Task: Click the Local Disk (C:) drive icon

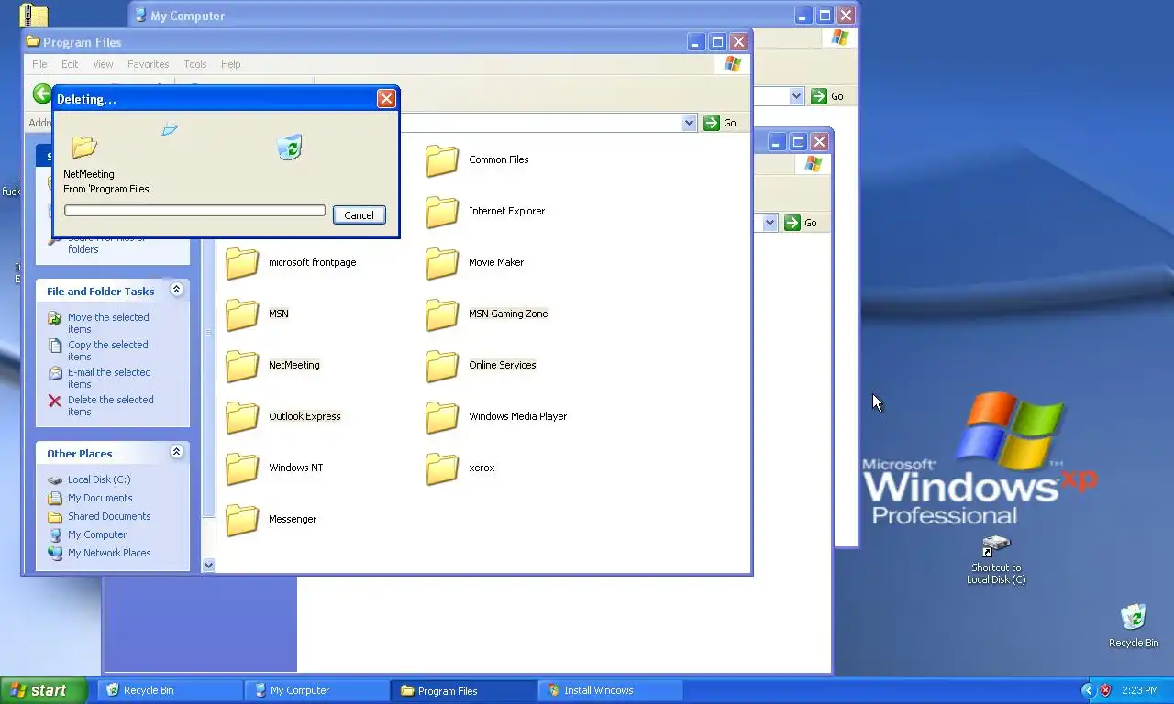Action: click(x=55, y=479)
